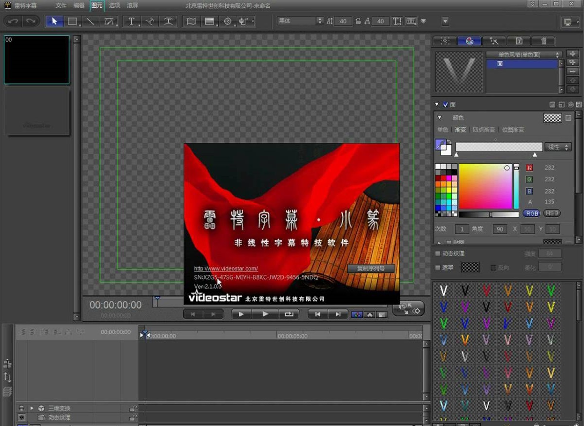Click the redo arrow in the toolbar
The height and width of the screenshot is (426, 584).
(31, 21)
